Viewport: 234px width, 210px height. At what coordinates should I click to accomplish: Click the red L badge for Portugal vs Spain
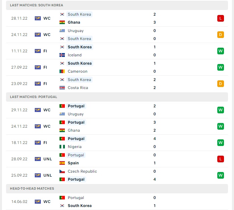[x=220, y=159]
